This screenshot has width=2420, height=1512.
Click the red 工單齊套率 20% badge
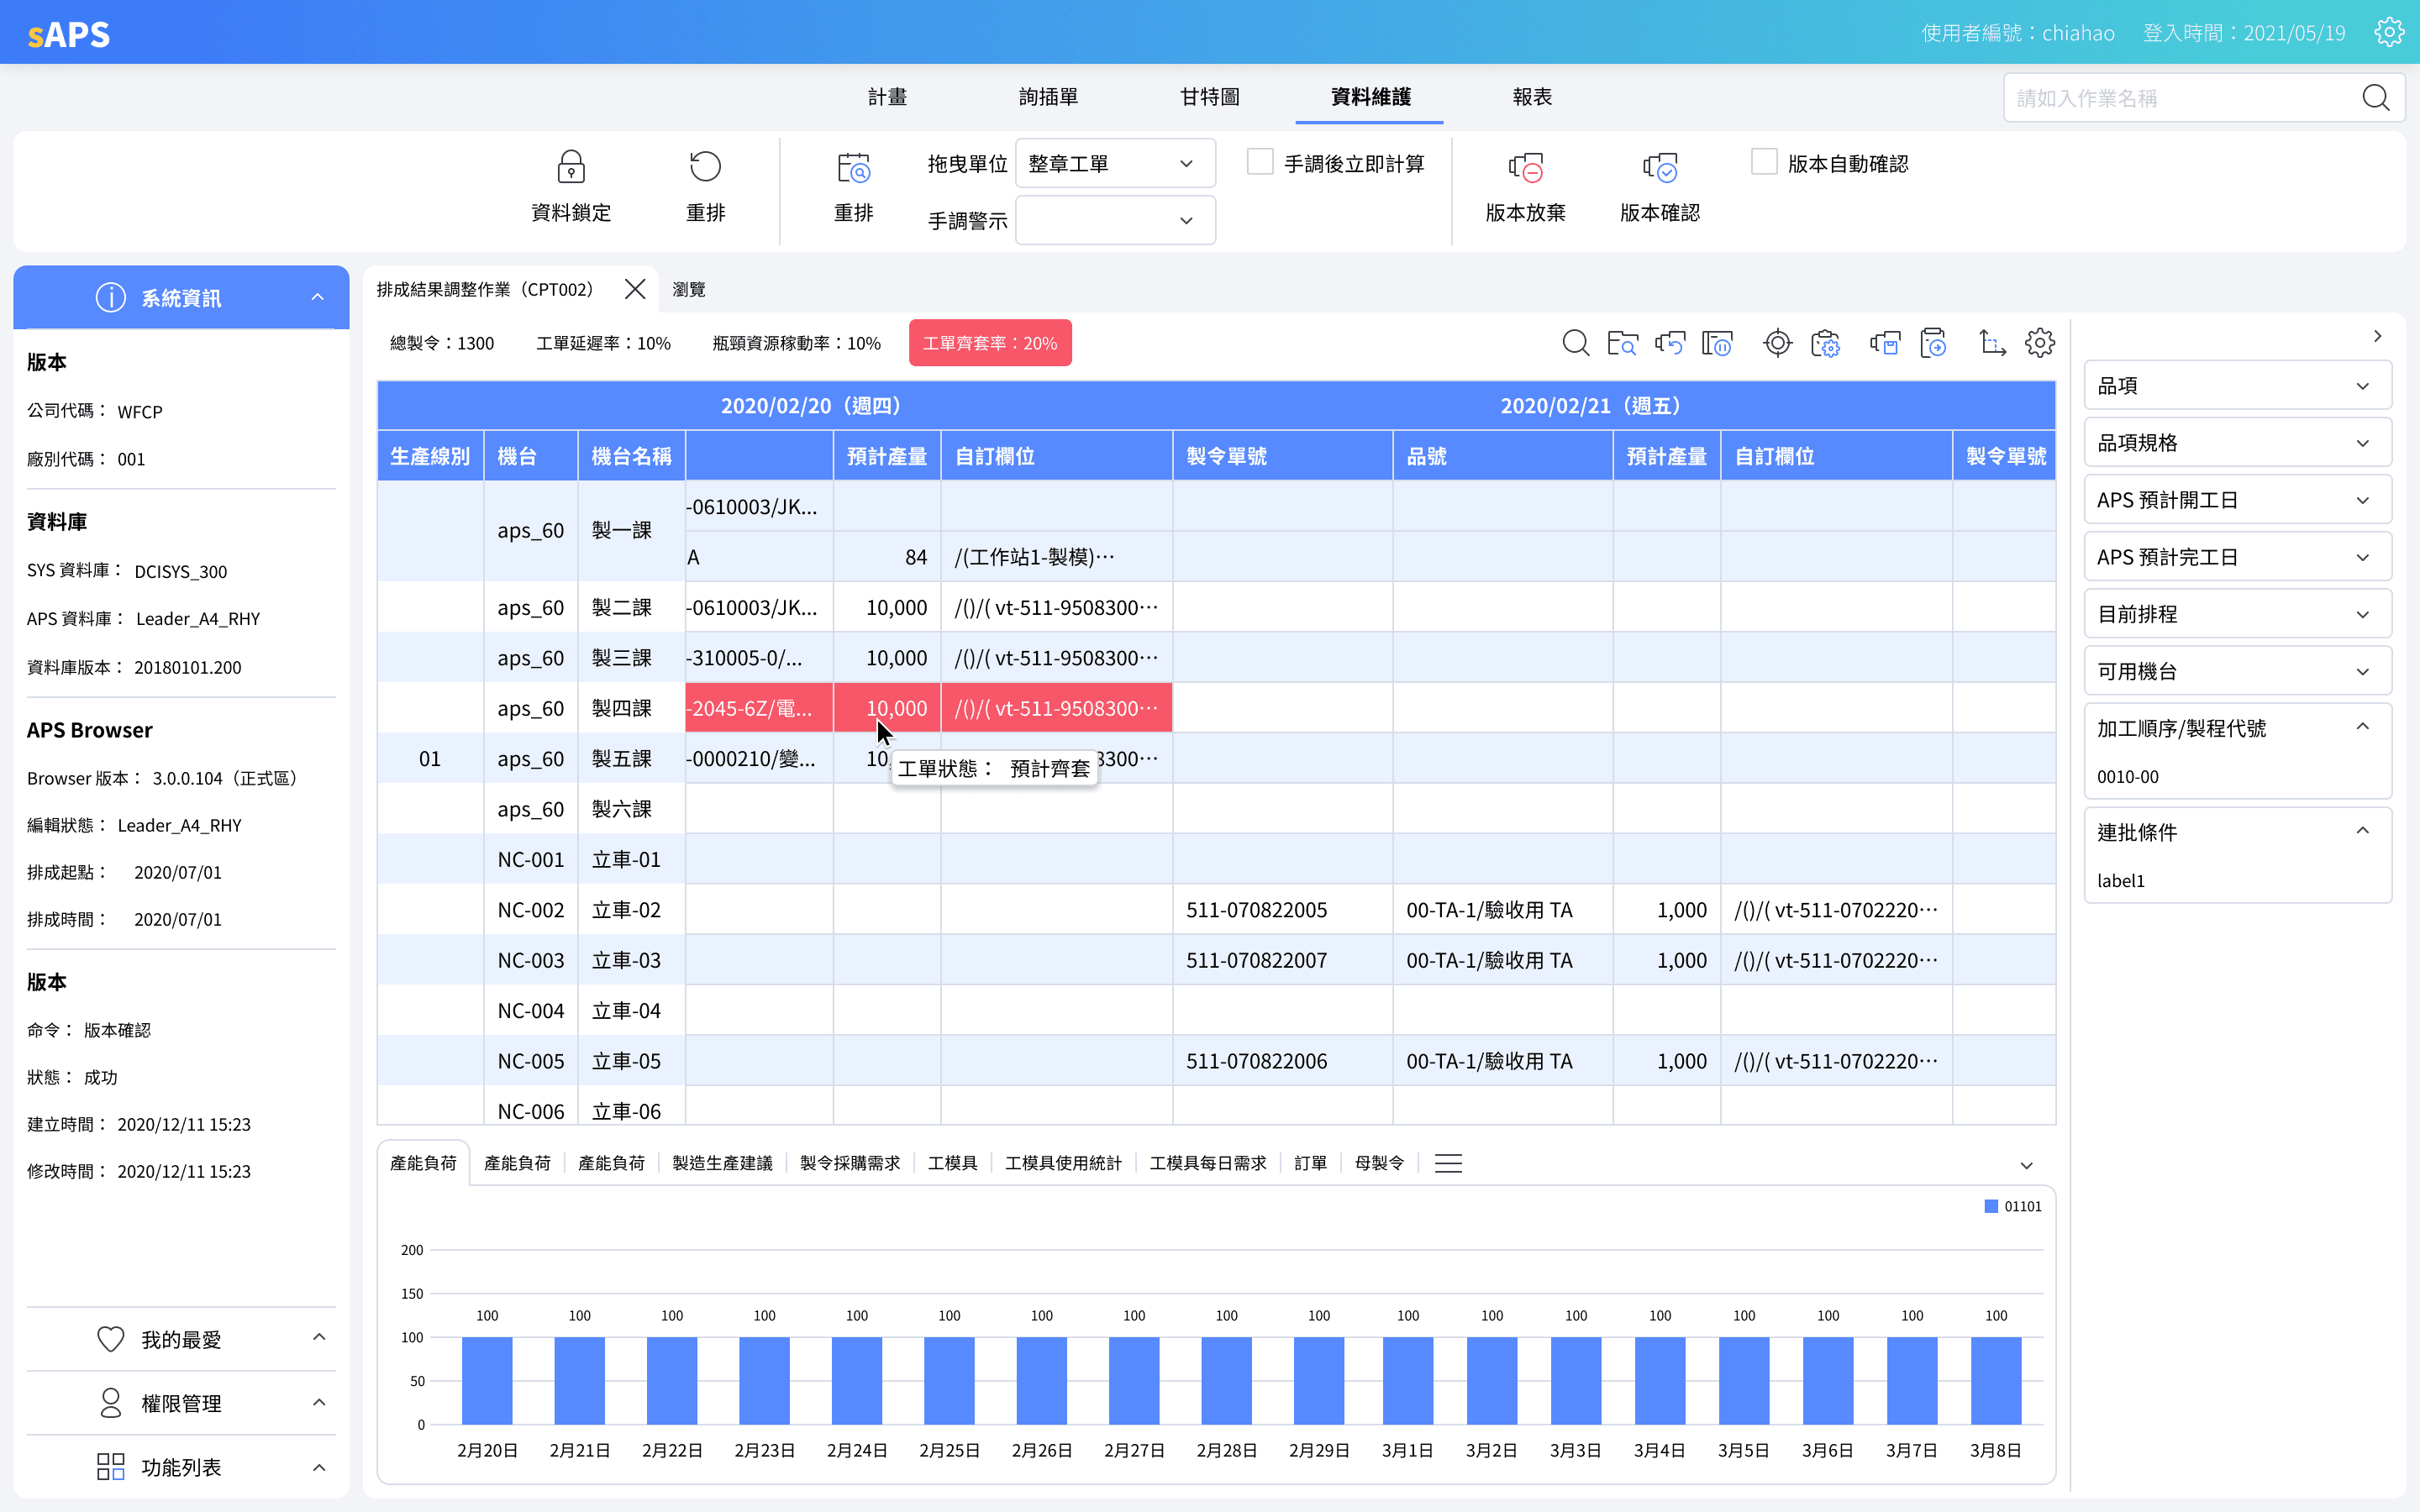click(989, 343)
